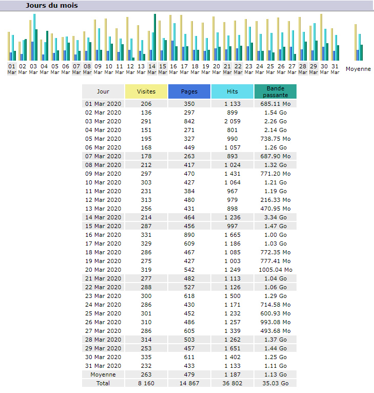Click chart label '01 Mar'
The height and width of the screenshot is (393, 374).
click(12, 69)
